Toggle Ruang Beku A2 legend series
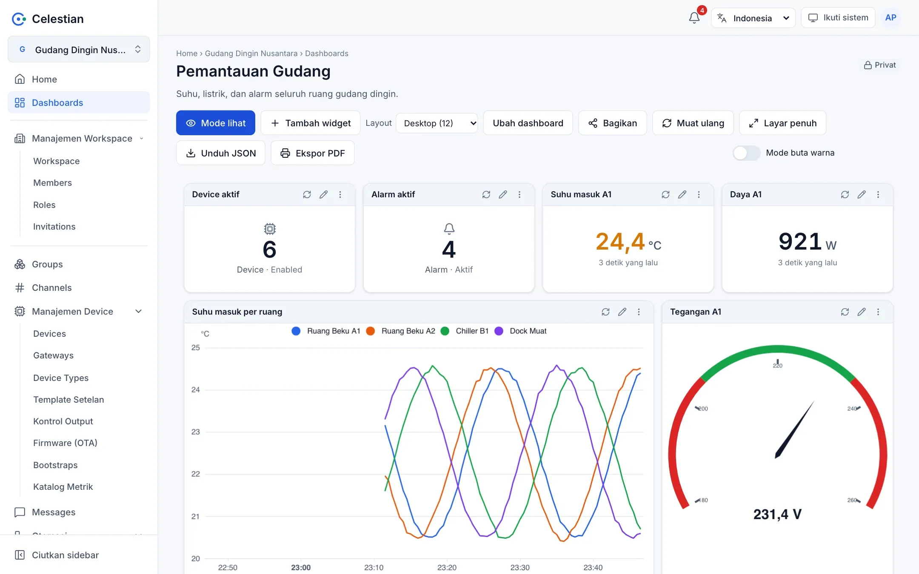Image resolution: width=919 pixels, height=574 pixels. [x=400, y=331]
